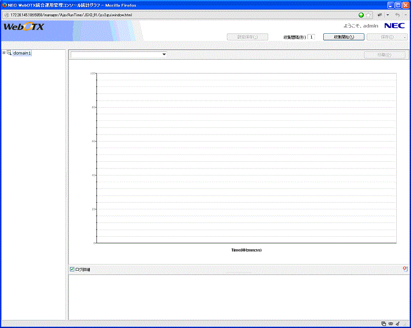Click the green go icon in address bar

(x=361, y=15)
